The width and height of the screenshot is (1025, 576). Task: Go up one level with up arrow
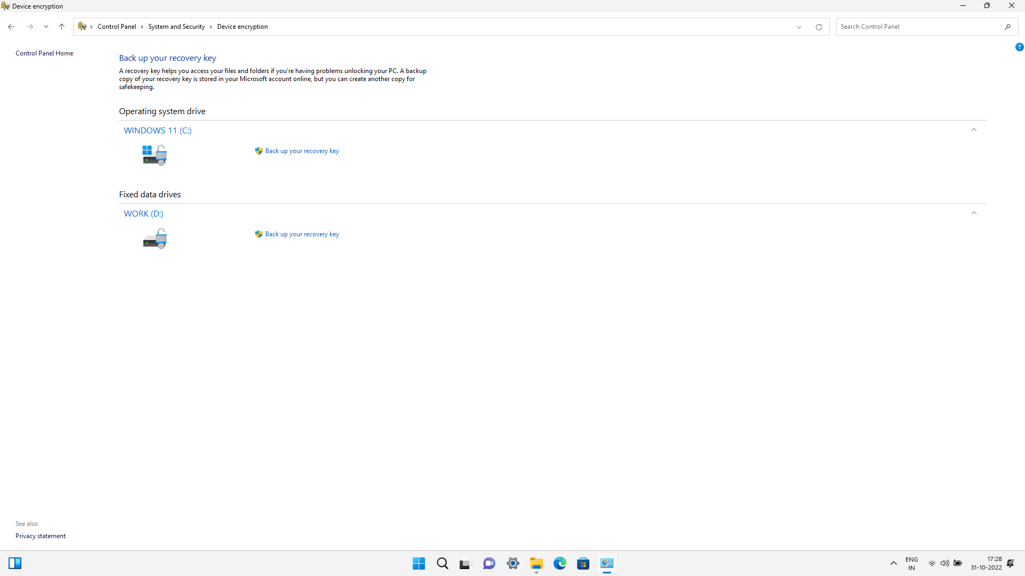pyautogui.click(x=61, y=27)
